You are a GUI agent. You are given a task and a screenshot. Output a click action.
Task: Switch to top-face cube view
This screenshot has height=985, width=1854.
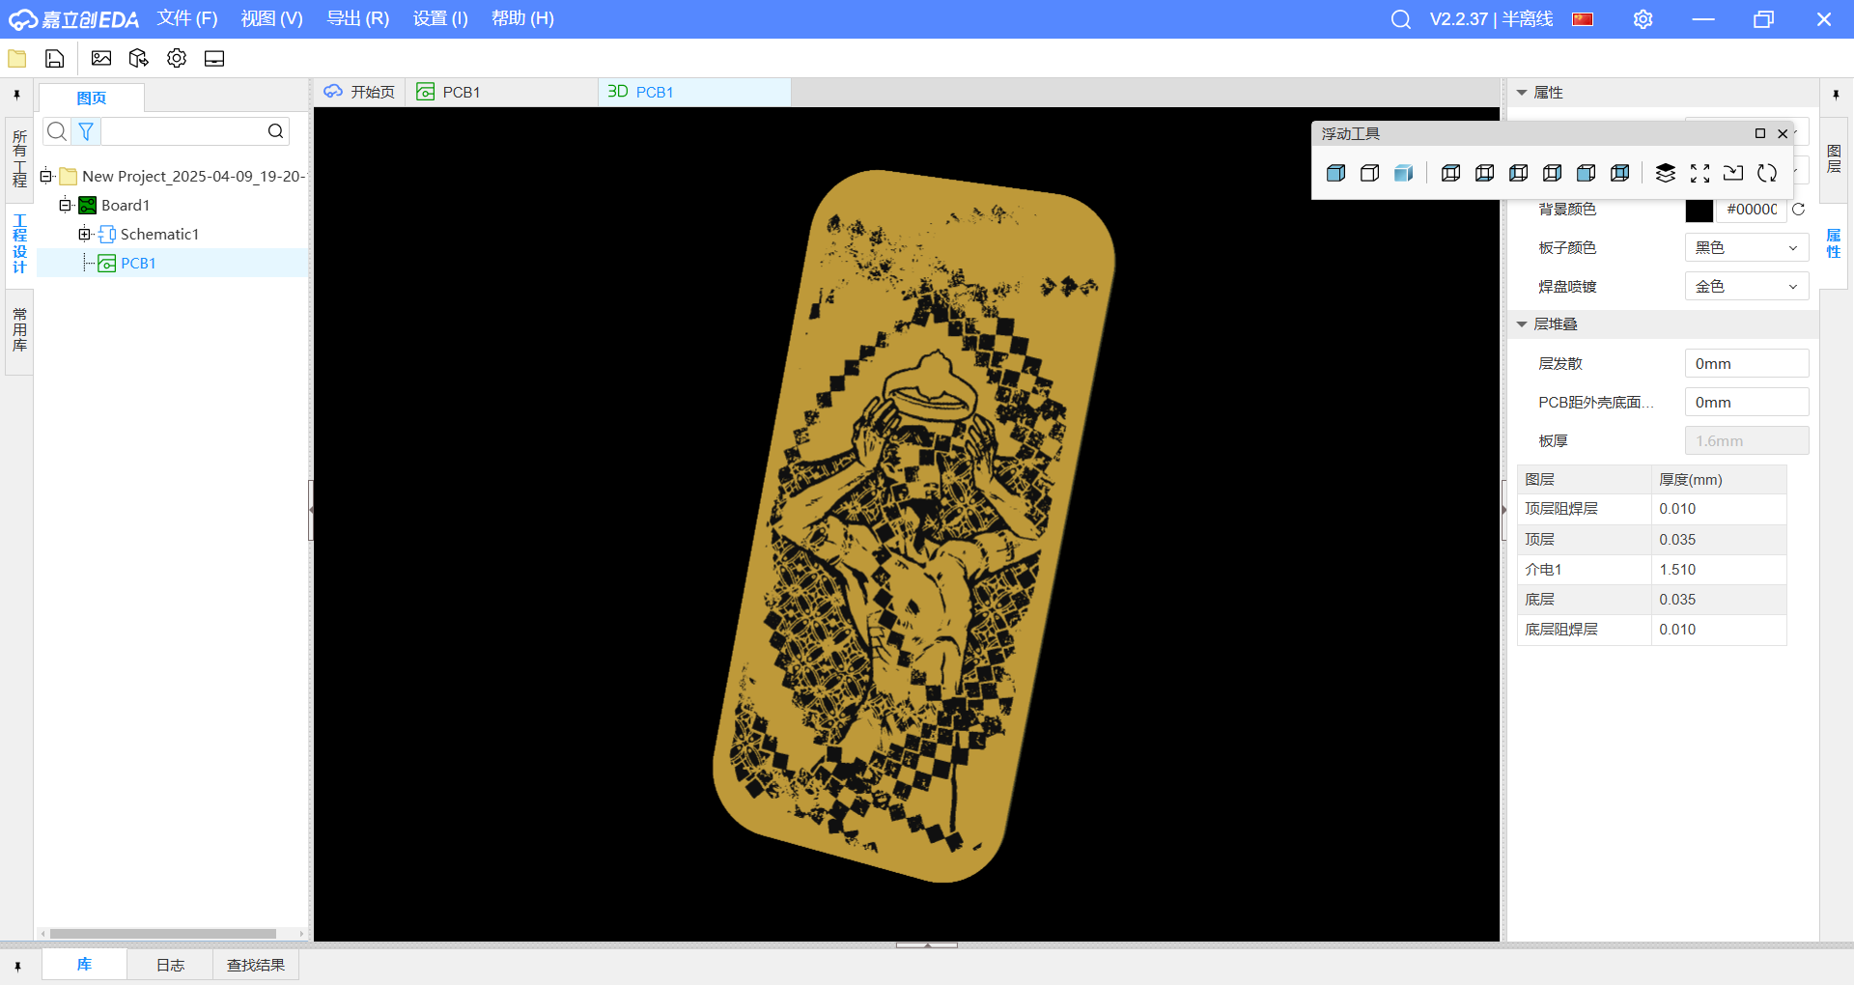point(1450,173)
